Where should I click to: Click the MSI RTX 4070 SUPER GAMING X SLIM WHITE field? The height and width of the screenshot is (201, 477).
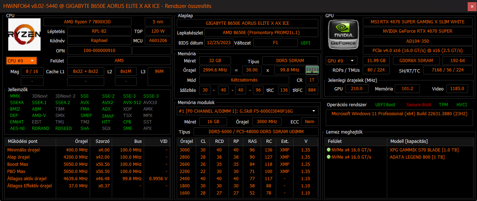point(417,22)
